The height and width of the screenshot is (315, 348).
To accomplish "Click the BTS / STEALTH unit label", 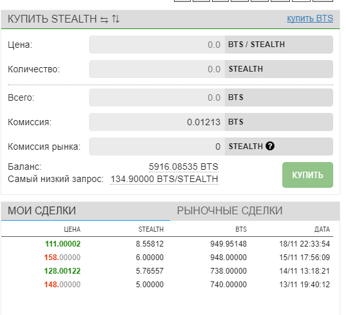I will point(256,45).
